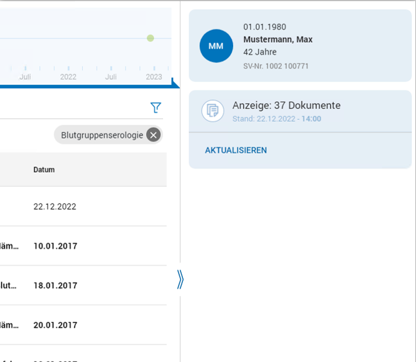Sort by the Datum column header
Viewport: 416px width, 362px height.
tap(44, 170)
